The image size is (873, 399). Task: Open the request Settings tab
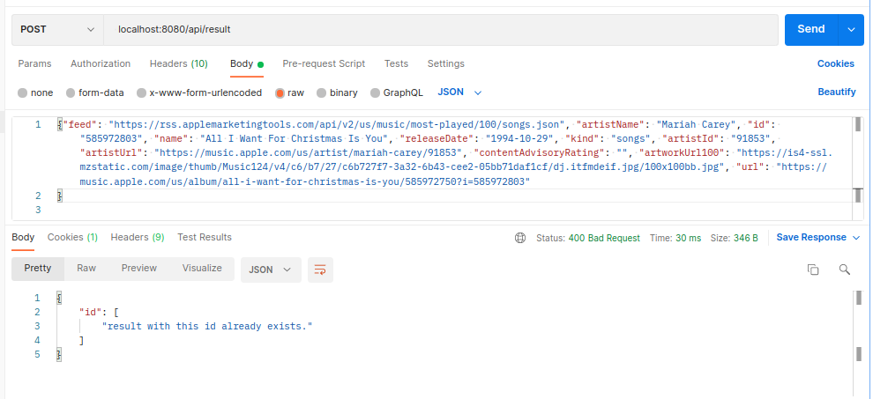445,63
